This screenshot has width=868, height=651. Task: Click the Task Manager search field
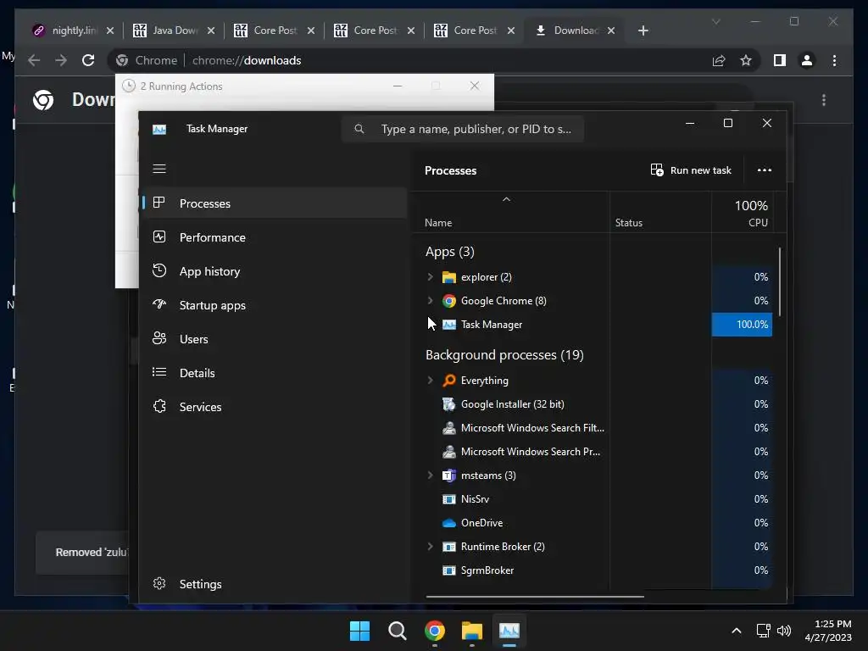pyautogui.click(x=463, y=129)
